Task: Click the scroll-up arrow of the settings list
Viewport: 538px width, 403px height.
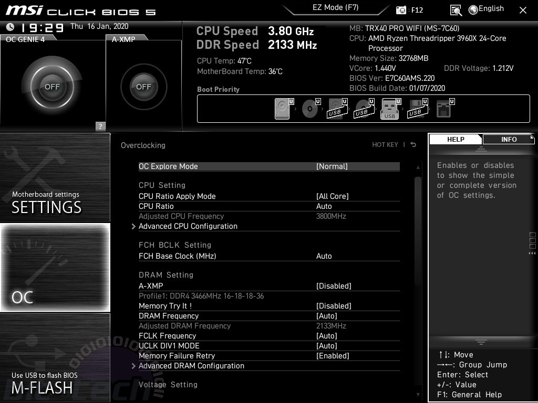Action: click(x=418, y=167)
